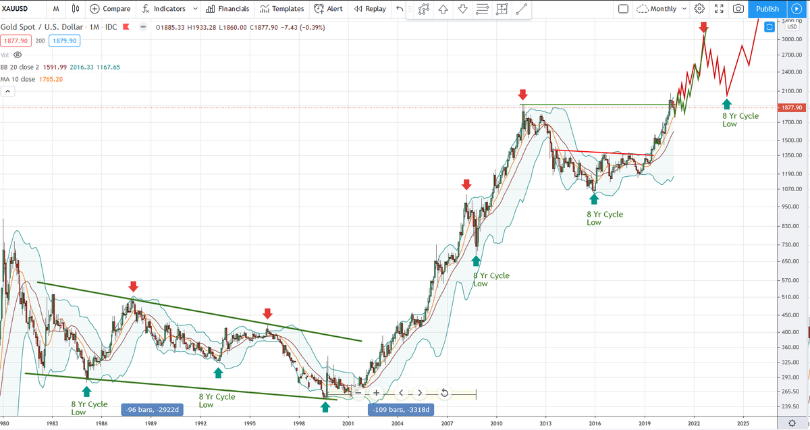This screenshot has width=810, height=430.
Task: Open candlestick chart style selector
Action: point(75,9)
